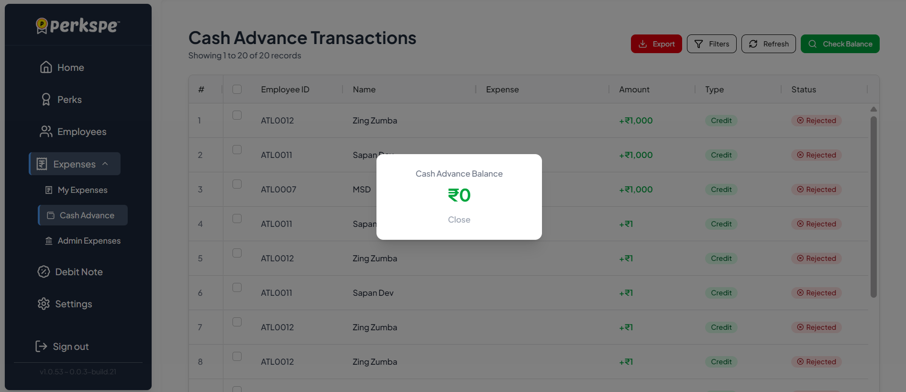Open the Employees section icon

(x=46, y=131)
